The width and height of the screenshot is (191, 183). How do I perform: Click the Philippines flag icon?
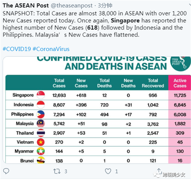click(41, 114)
